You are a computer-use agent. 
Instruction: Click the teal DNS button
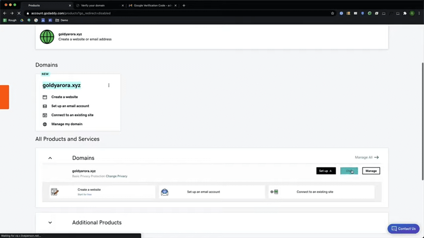pyautogui.click(x=349, y=171)
